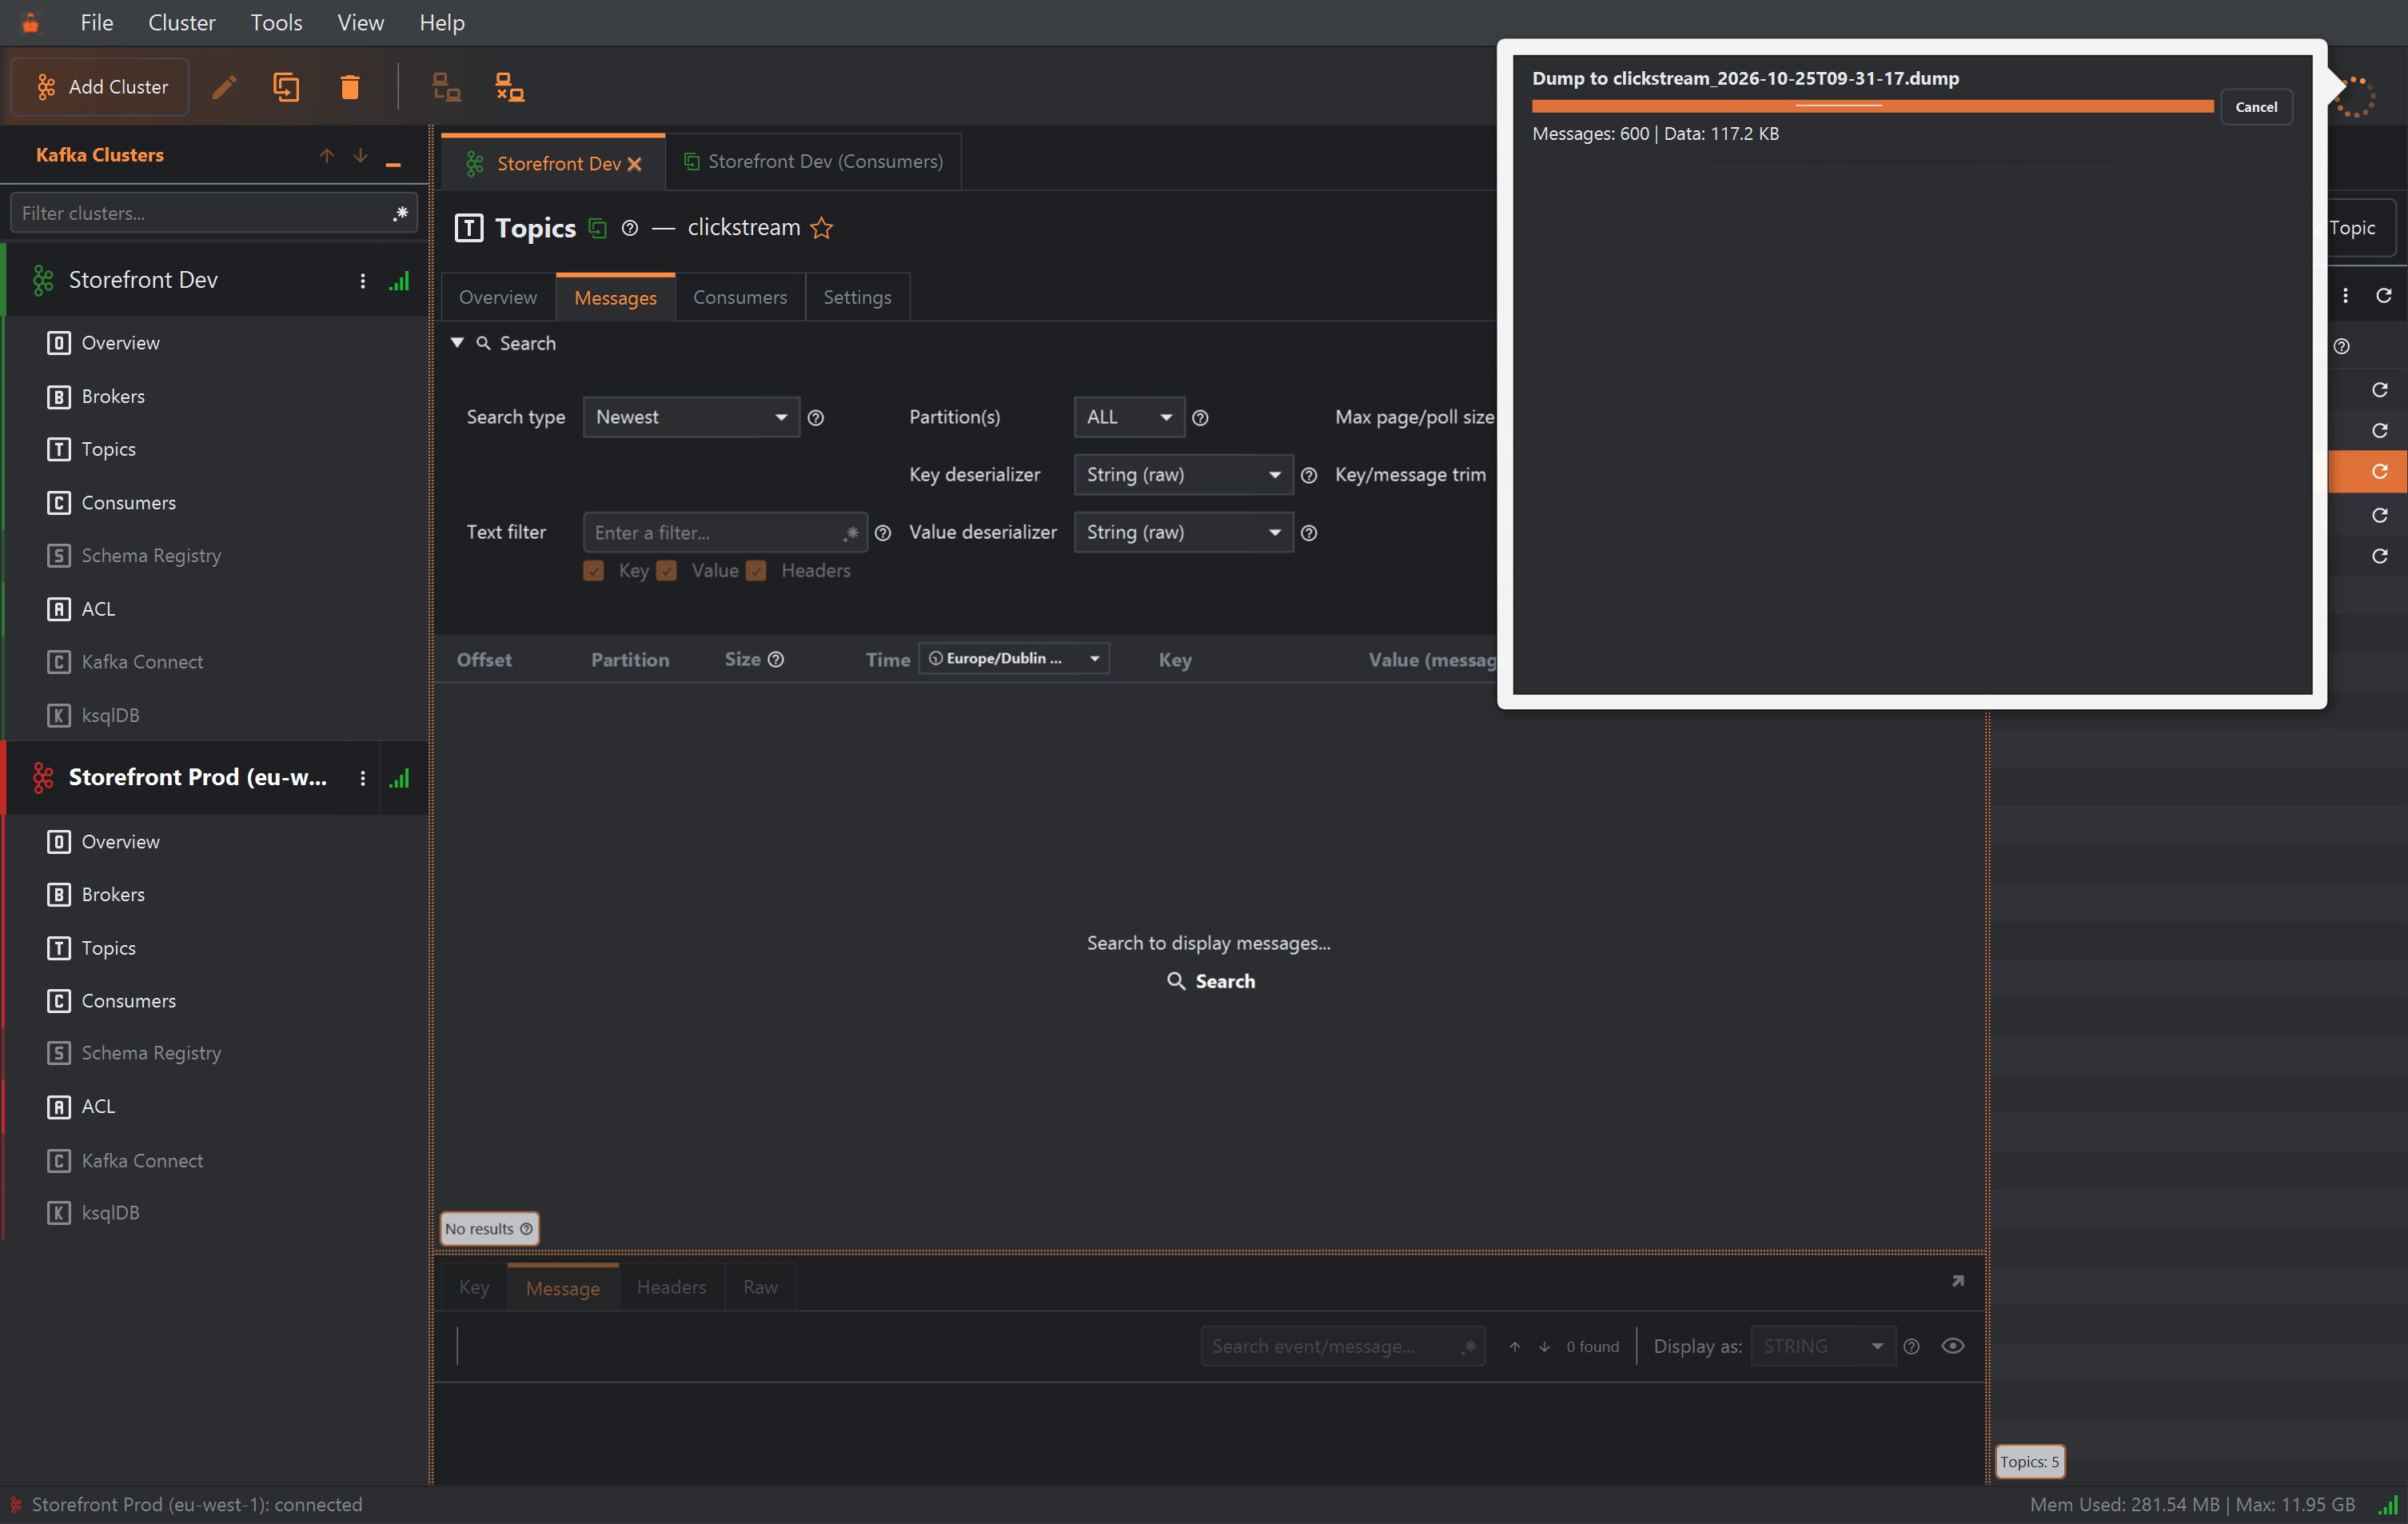Toggle the eye preview icon in message panel
Screen dimensions: 2408x1524
tap(1952, 1346)
